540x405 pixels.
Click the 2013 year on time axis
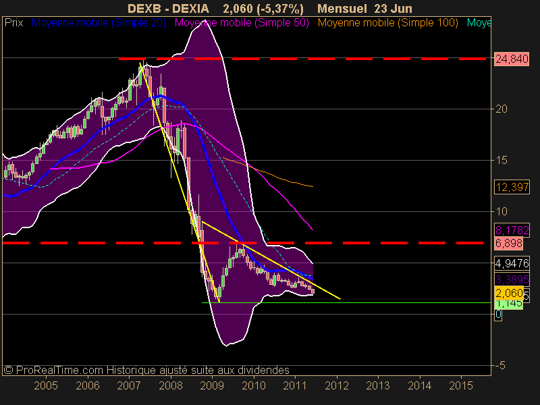[x=378, y=385]
